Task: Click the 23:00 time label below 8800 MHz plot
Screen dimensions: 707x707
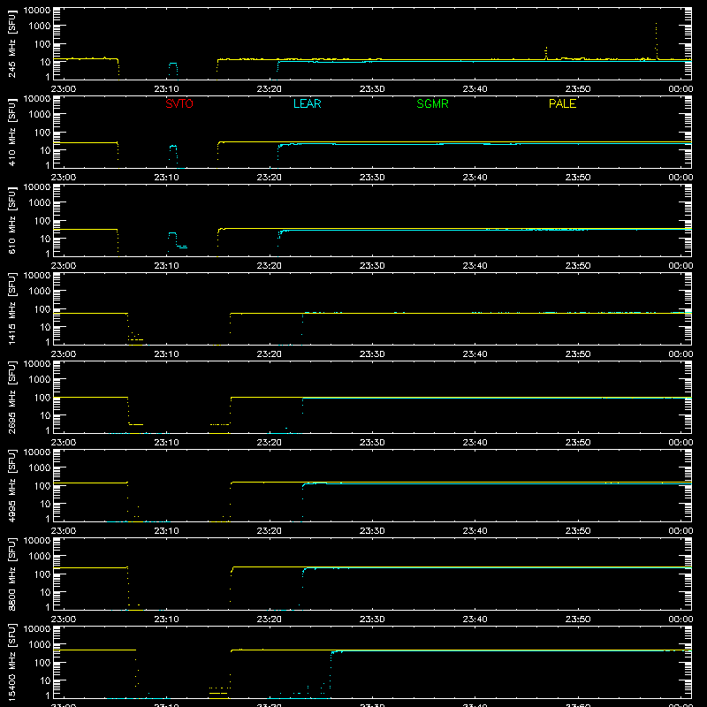Action: coord(64,620)
